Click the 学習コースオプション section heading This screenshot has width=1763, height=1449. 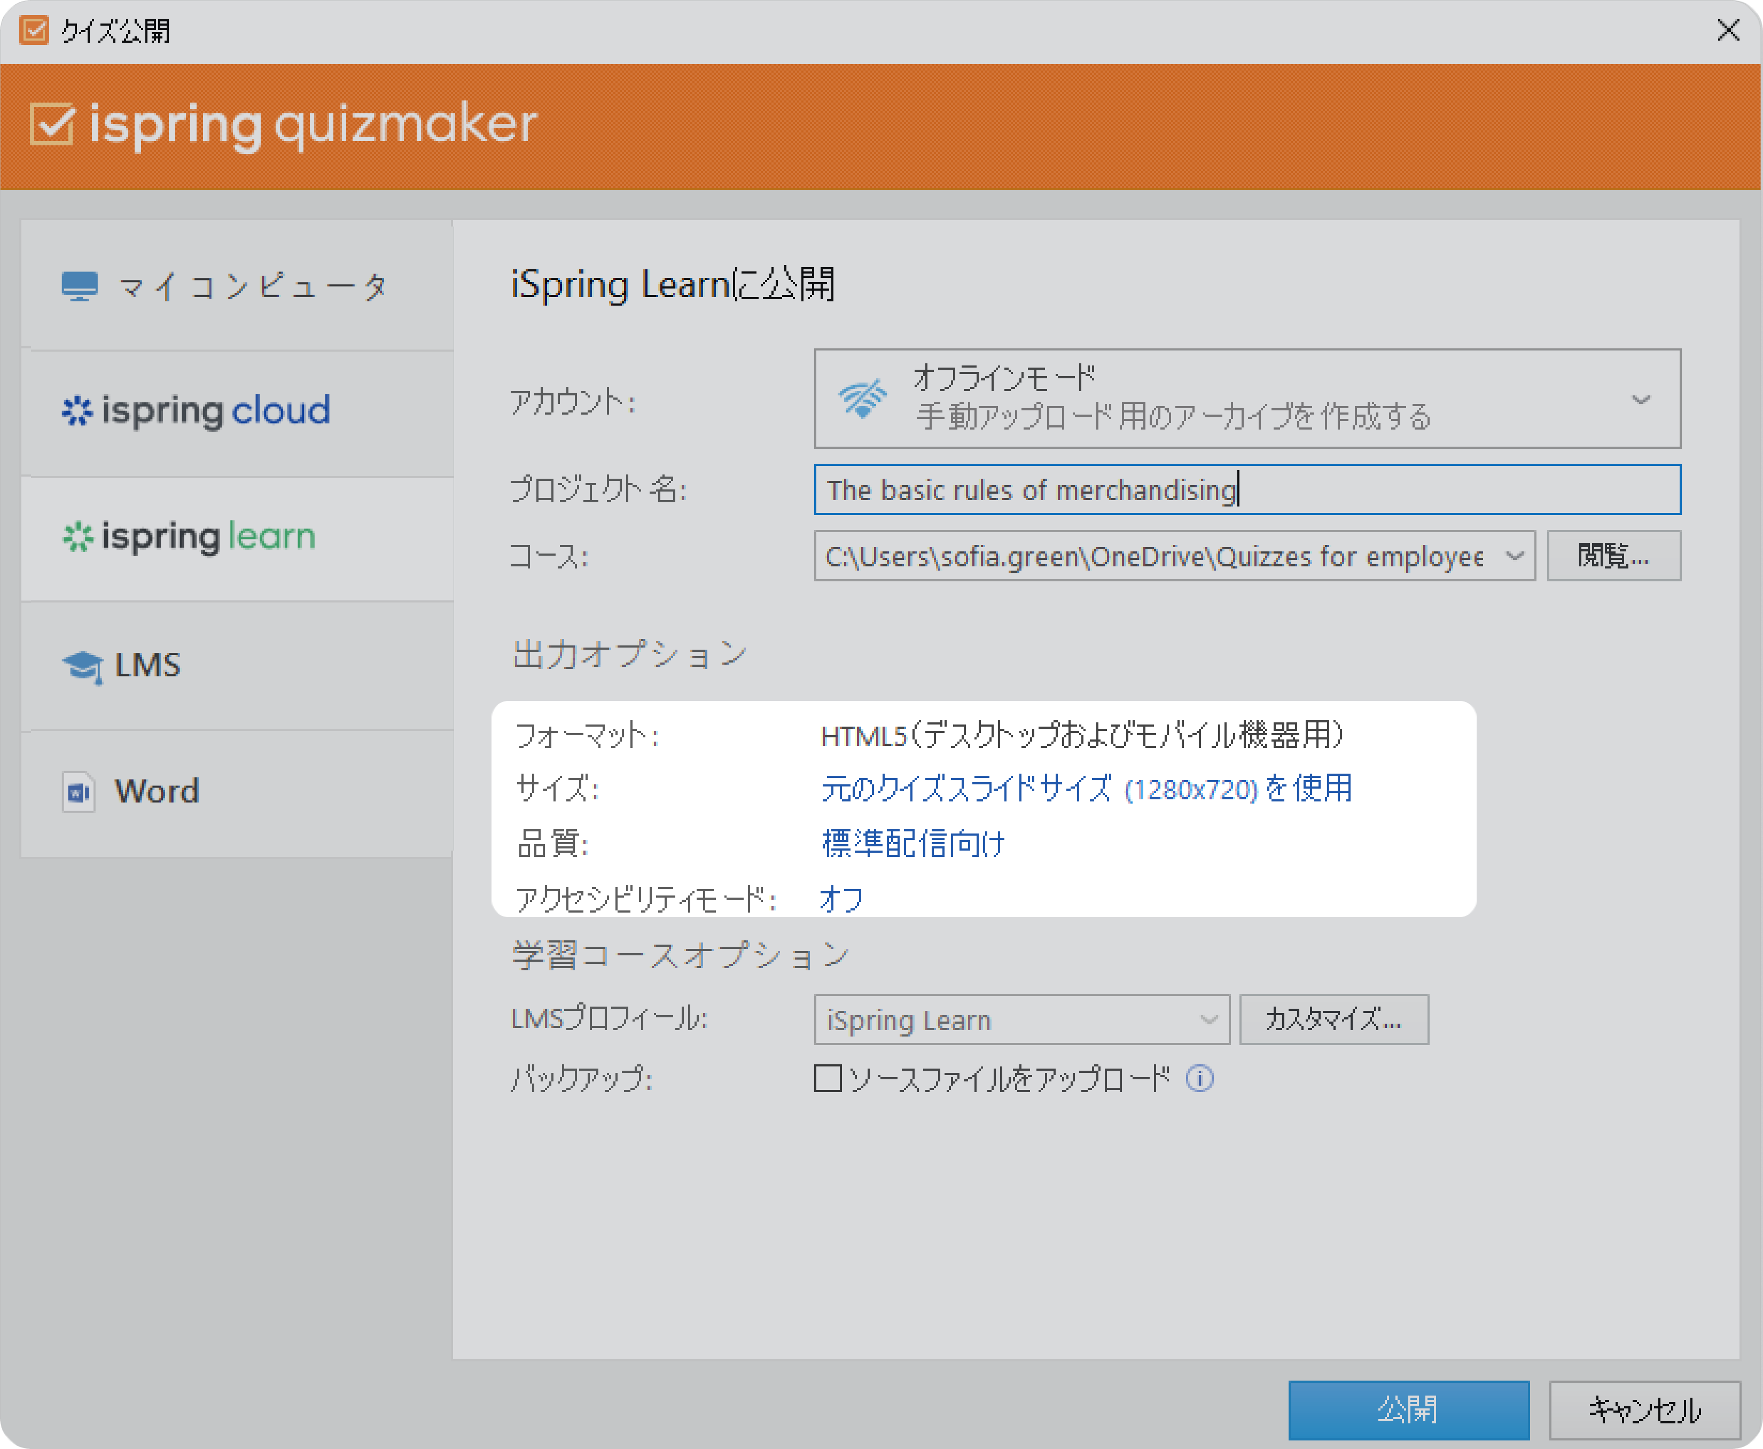(x=680, y=955)
